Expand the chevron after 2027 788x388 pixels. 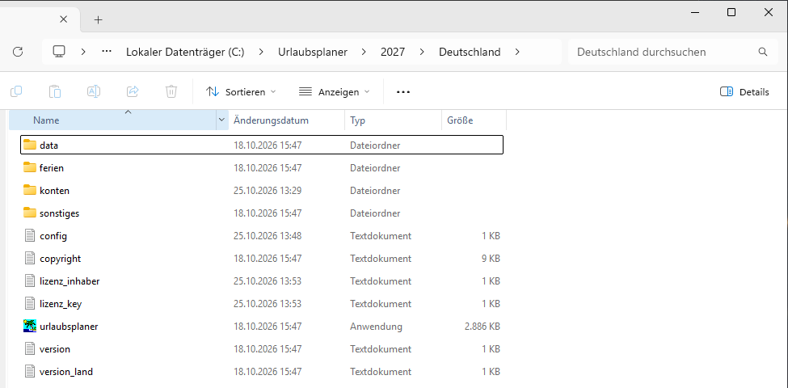pos(422,52)
